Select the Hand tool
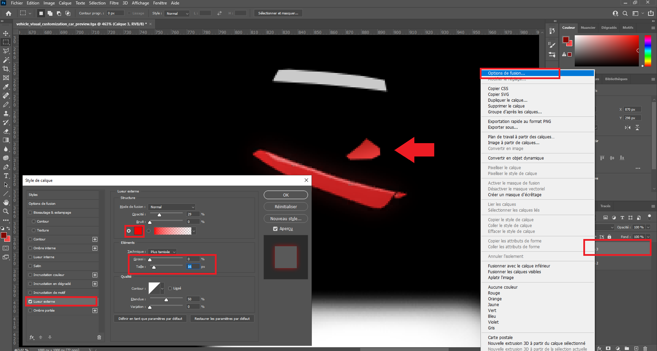The width and height of the screenshot is (657, 351). point(6,202)
